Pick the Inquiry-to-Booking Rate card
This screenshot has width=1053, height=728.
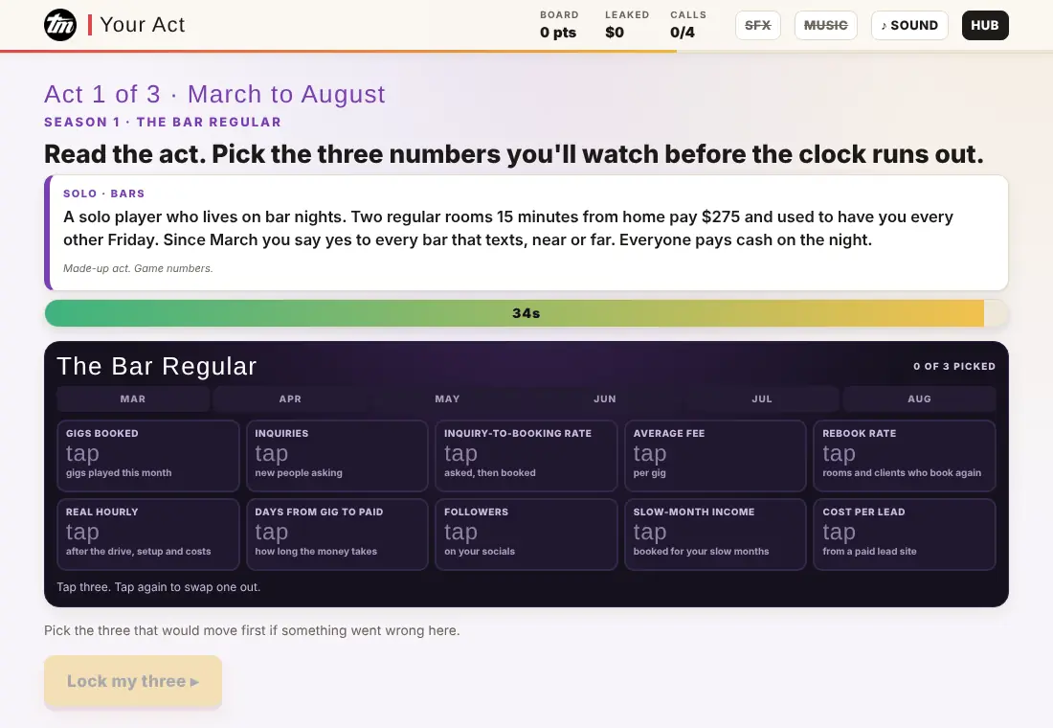pyautogui.click(x=526, y=456)
